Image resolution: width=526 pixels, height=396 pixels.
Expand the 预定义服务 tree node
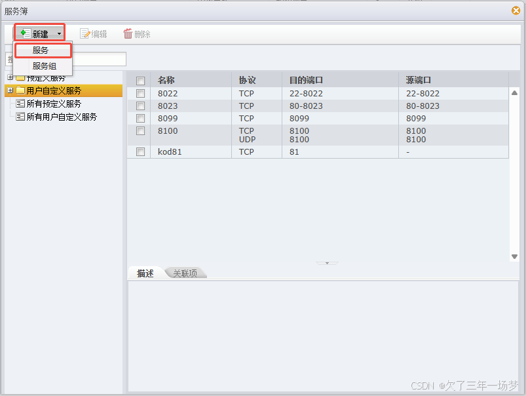point(10,77)
